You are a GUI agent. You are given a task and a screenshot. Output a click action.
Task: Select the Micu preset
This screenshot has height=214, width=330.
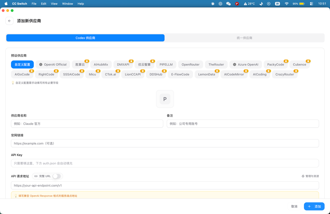point(92,74)
